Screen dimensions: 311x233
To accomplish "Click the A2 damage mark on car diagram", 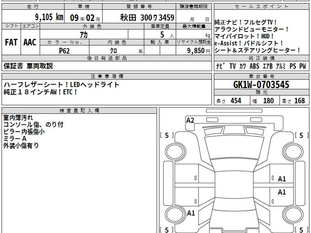I will coord(190,120).
